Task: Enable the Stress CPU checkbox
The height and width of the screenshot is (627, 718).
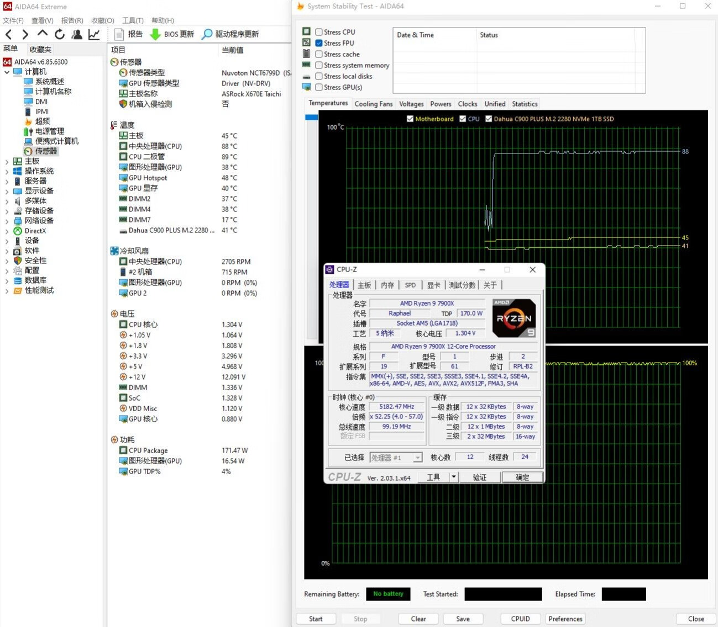Action: 319,32
